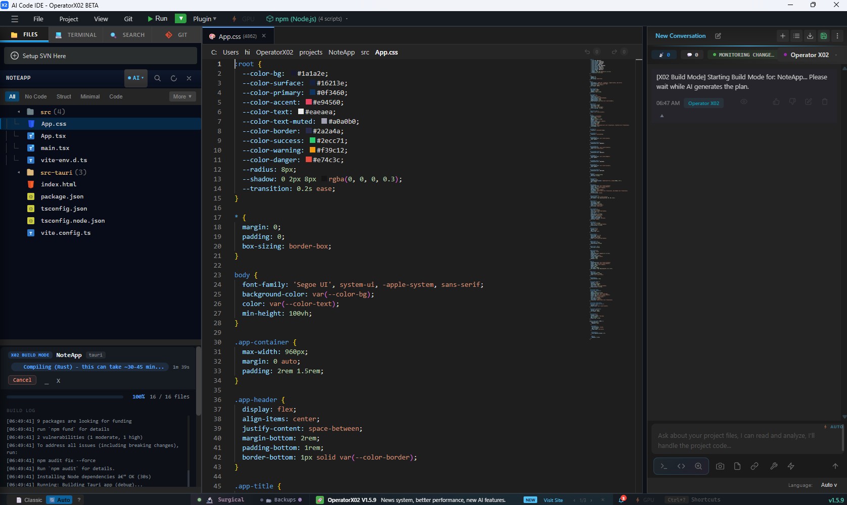The width and height of the screenshot is (847, 505).
Task: Switch to the SEARCH tab
Action: coord(127,35)
